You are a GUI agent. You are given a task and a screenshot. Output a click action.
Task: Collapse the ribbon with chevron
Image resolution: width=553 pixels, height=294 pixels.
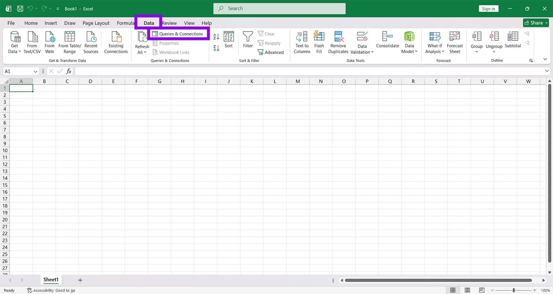point(545,59)
